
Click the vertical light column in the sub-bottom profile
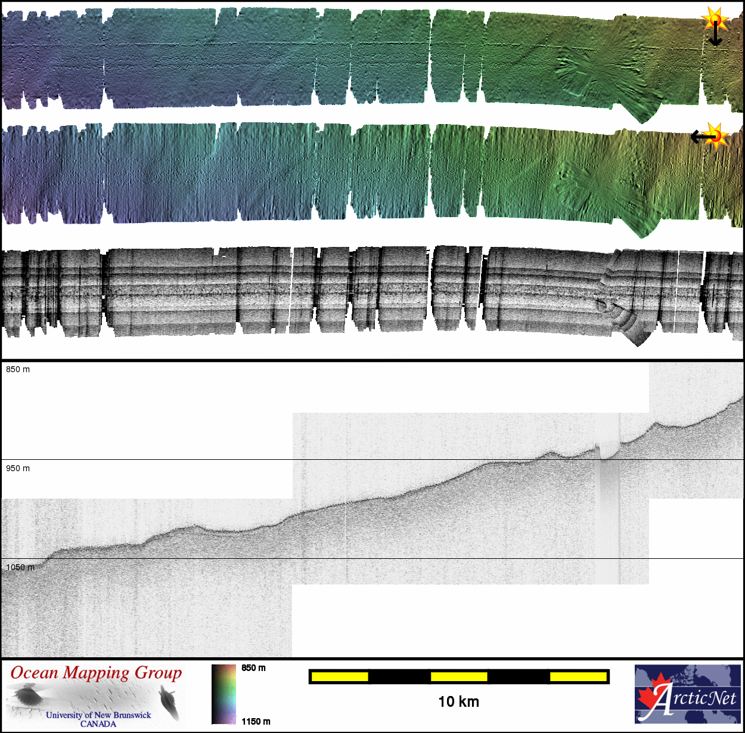tap(608, 513)
